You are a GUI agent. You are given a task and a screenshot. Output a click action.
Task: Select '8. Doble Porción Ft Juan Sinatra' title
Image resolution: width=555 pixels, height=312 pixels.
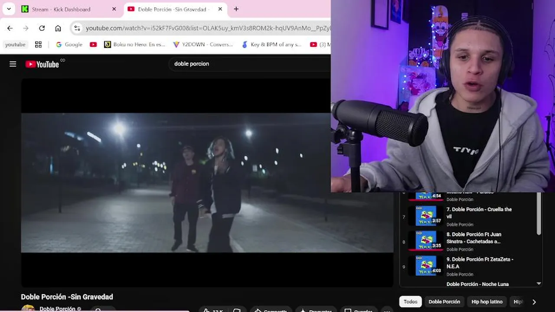click(x=474, y=238)
